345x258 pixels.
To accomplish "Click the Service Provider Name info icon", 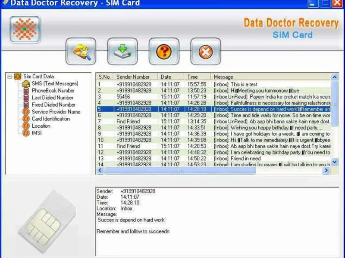I will [26, 112].
